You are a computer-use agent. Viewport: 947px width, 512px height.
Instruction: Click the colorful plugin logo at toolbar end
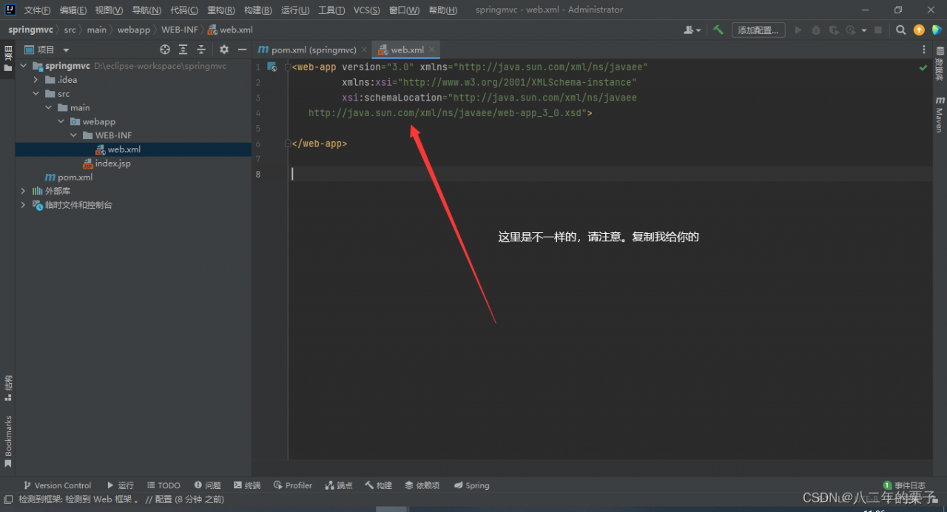pyautogui.click(x=937, y=30)
